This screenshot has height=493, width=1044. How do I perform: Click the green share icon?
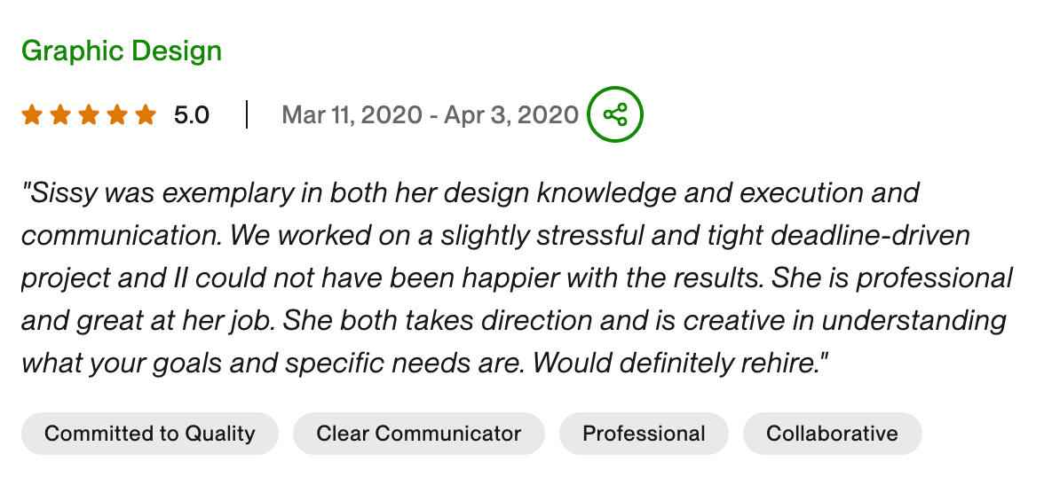tap(614, 115)
